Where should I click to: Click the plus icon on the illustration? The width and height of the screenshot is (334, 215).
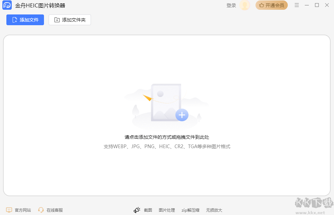182,115
